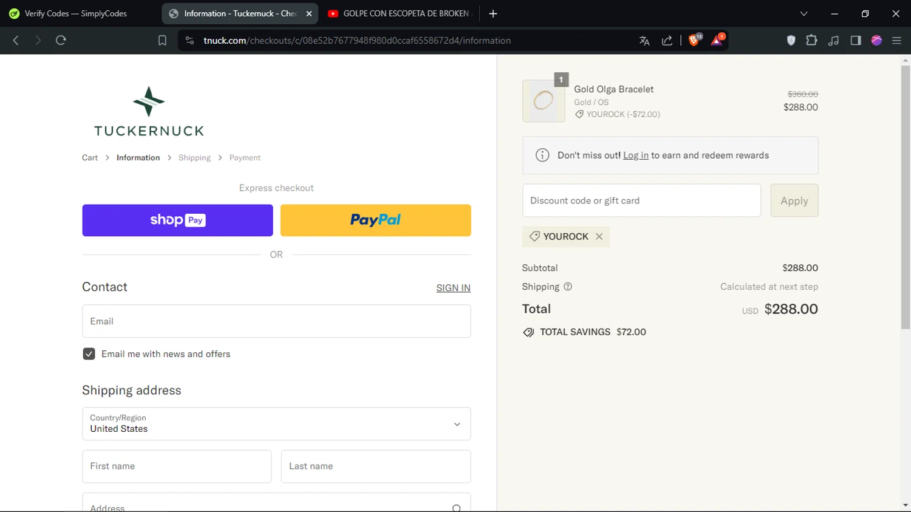
Task: Switch to the GOLPE CON ESCOPETA YouTube tab
Action: 399,13
